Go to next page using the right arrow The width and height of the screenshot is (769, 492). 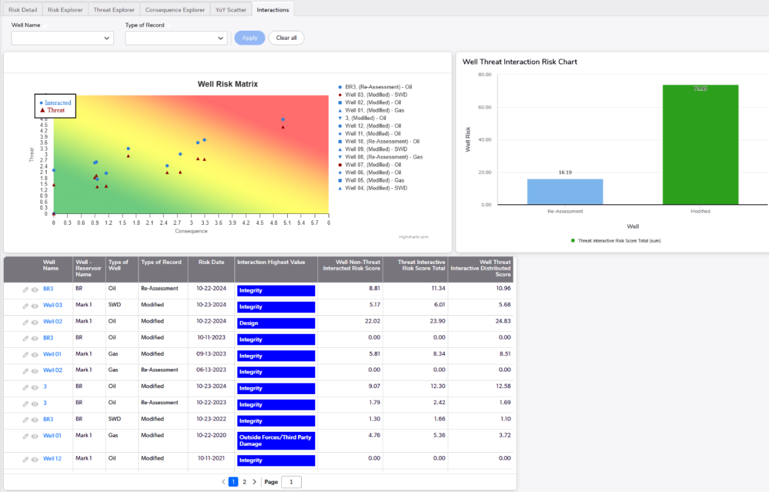click(x=254, y=482)
